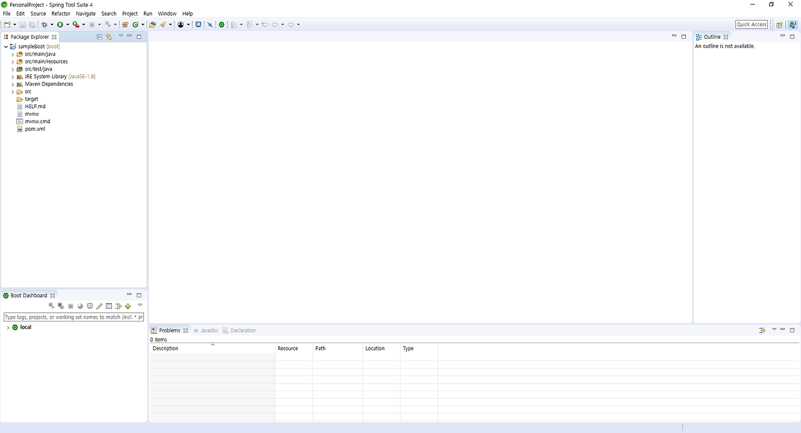Switch to the Declaration tab
Viewport: 801px width, 433px height.
tap(239, 330)
